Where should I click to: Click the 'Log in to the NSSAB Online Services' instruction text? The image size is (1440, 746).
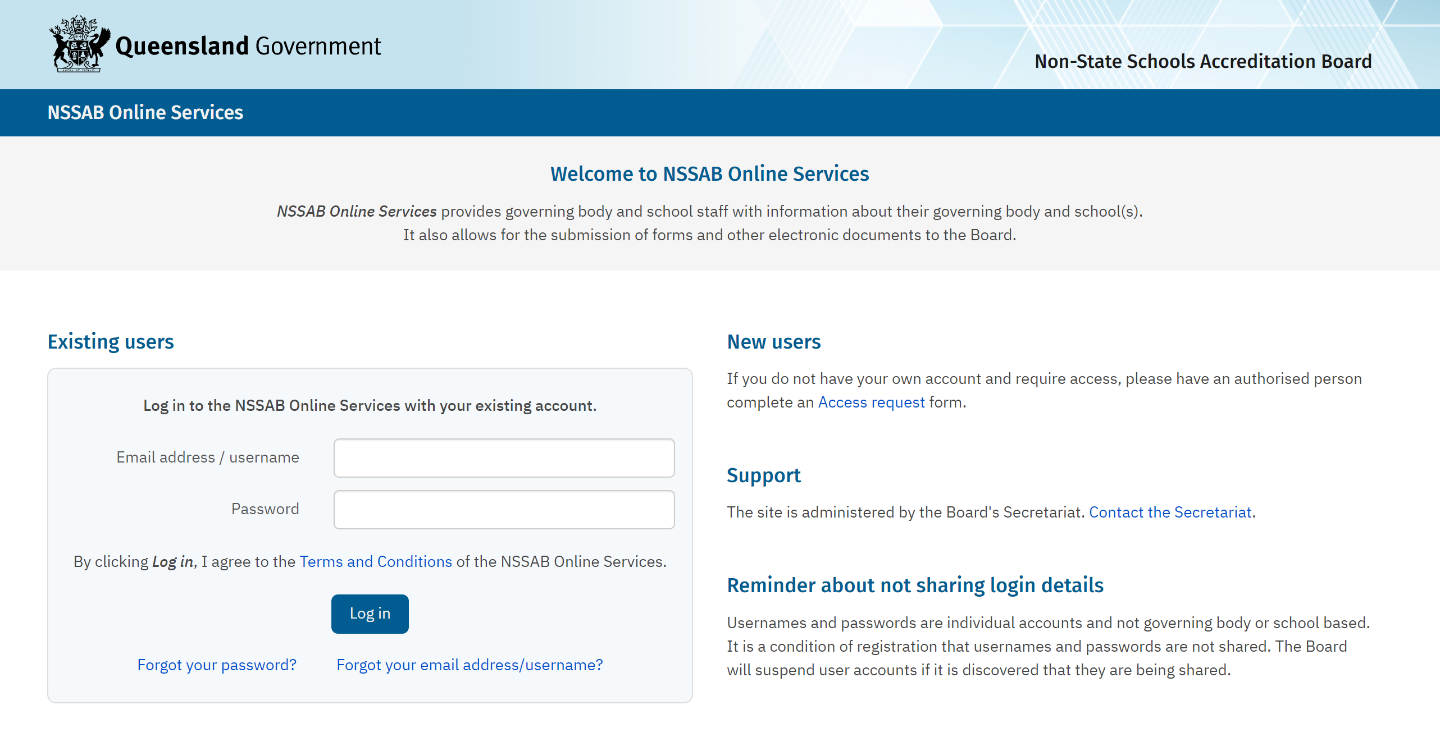pyautogui.click(x=370, y=405)
